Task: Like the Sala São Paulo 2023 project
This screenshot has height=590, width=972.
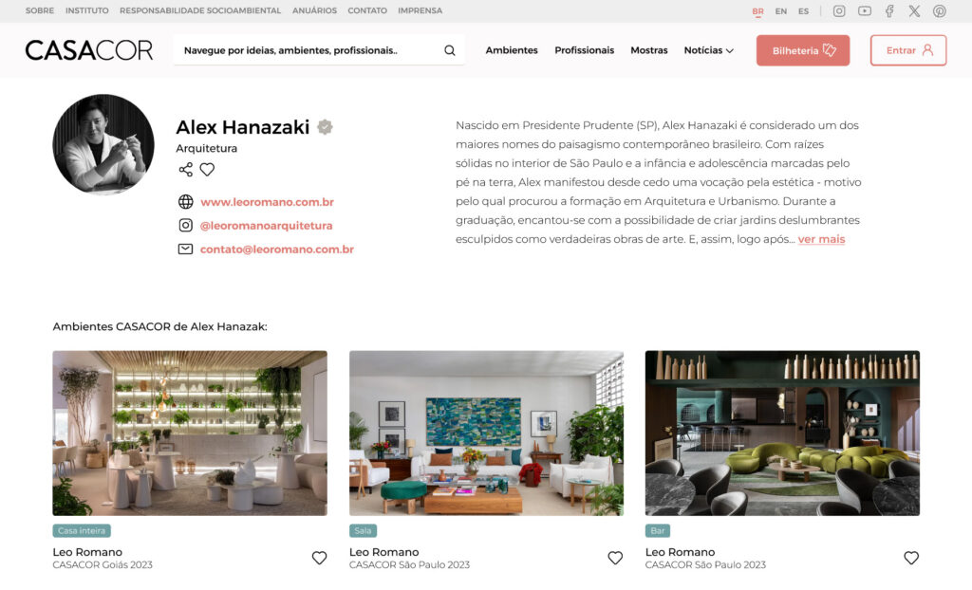Action: (615, 558)
